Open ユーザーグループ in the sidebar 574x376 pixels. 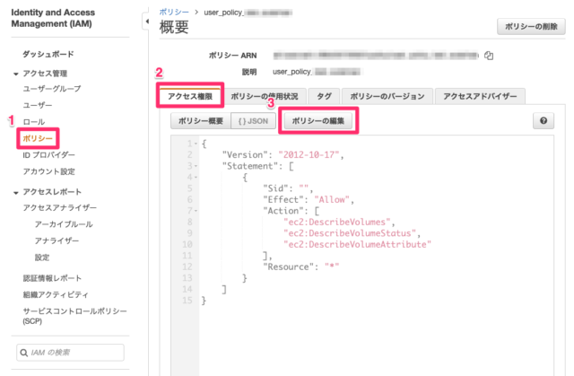pos(52,89)
